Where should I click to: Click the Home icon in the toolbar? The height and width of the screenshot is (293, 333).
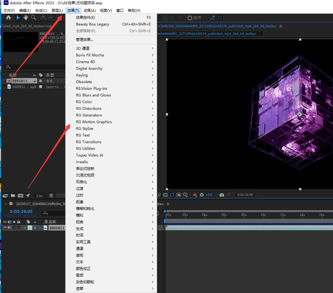tap(8, 17)
